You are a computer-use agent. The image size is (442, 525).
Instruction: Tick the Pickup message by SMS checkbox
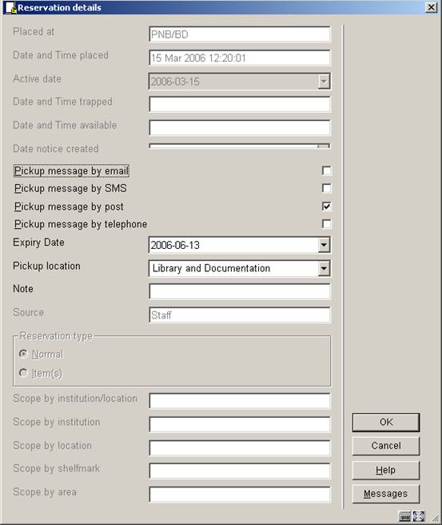[x=326, y=188]
